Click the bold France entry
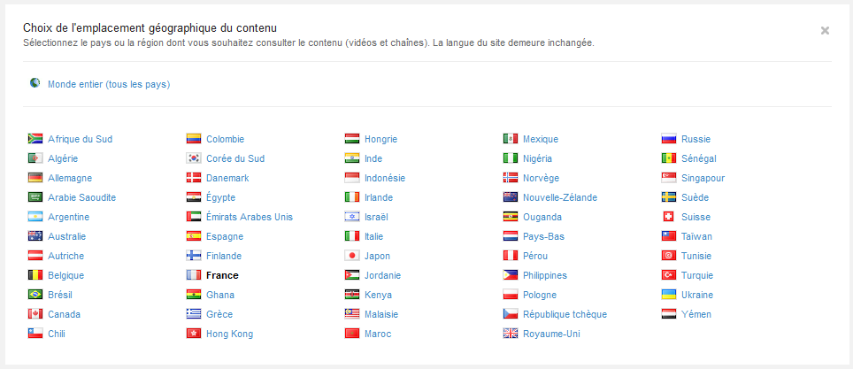Image resolution: width=853 pixels, height=369 pixels. tap(222, 275)
